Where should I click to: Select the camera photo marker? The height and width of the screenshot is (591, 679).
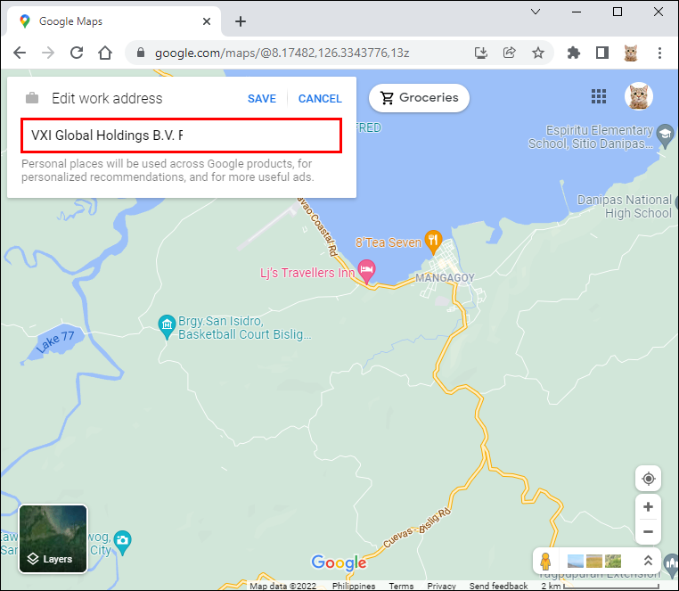click(123, 542)
